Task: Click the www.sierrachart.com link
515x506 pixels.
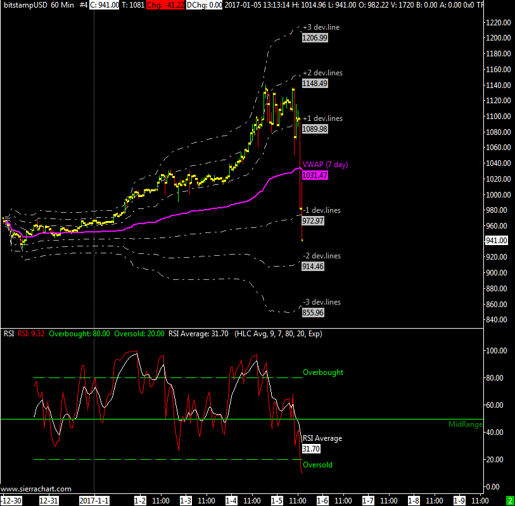Action: point(36,489)
